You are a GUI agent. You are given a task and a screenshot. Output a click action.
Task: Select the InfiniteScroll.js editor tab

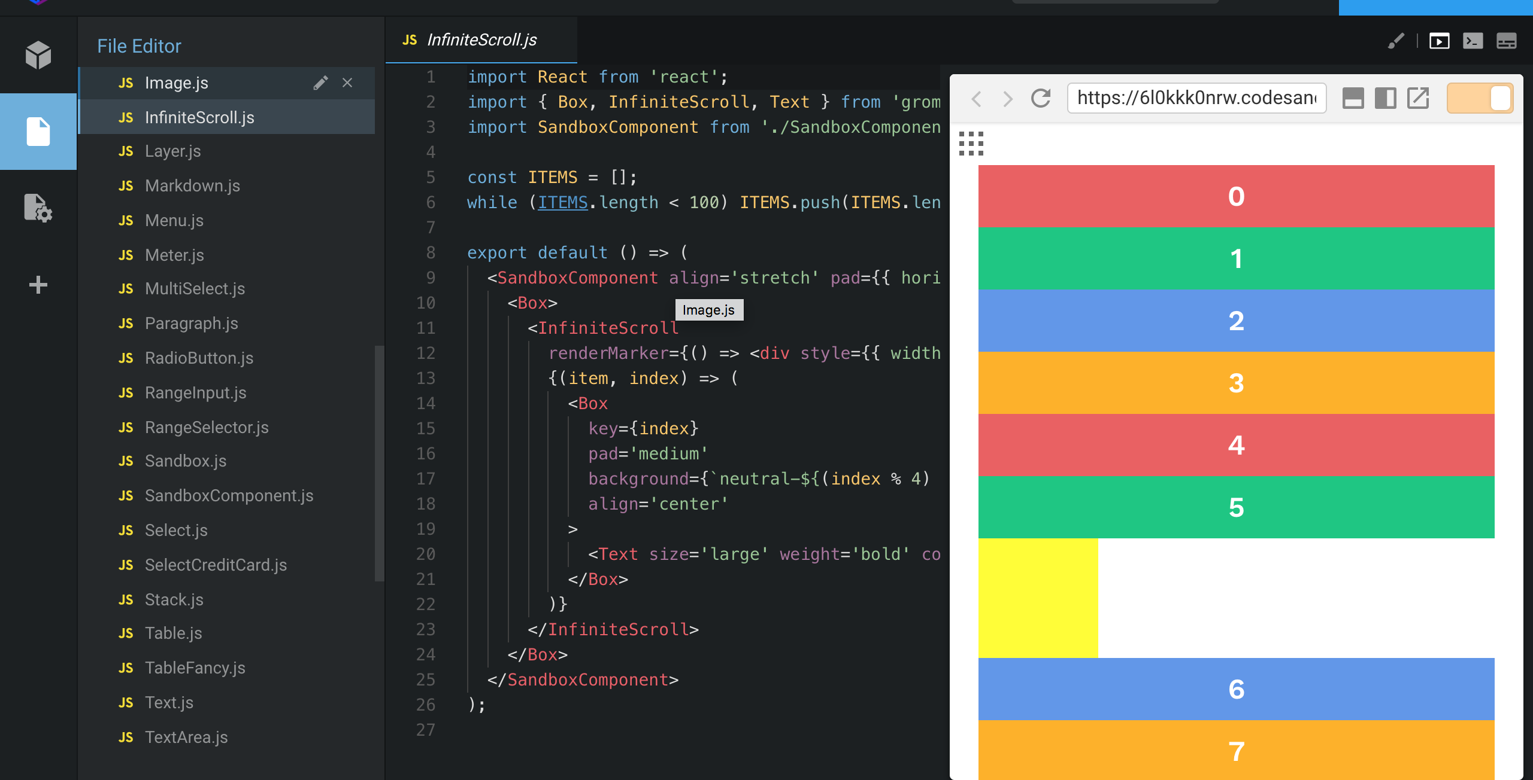tap(481, 39)
